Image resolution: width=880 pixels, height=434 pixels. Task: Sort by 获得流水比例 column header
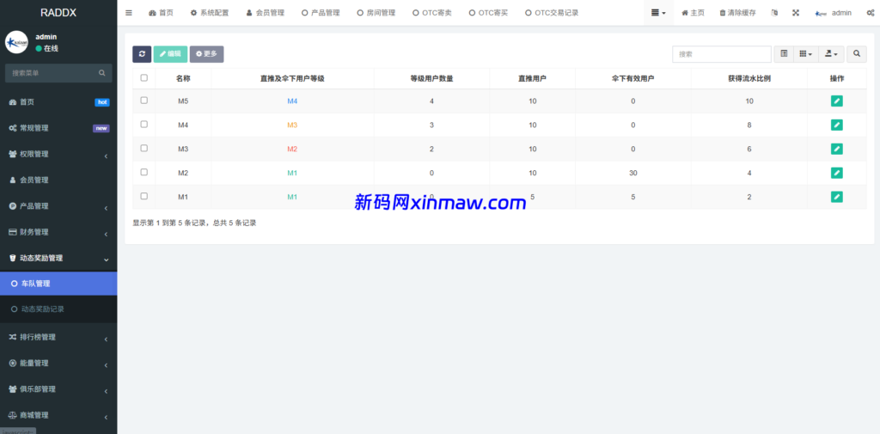click(749, 78)
